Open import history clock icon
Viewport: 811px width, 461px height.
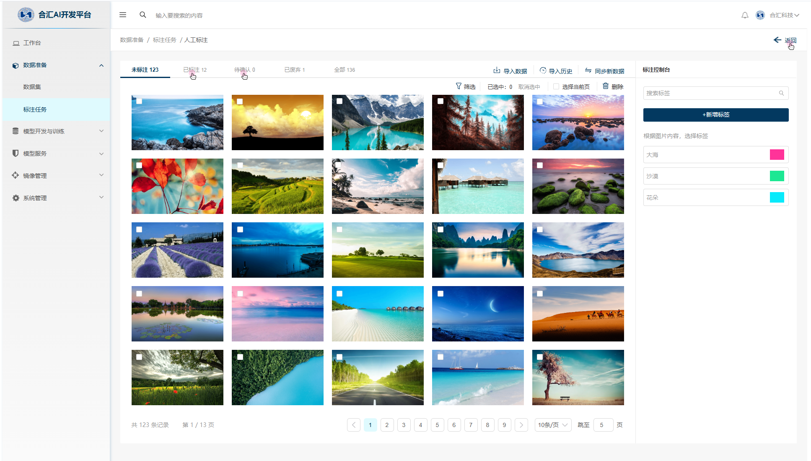tap(543, 70)
